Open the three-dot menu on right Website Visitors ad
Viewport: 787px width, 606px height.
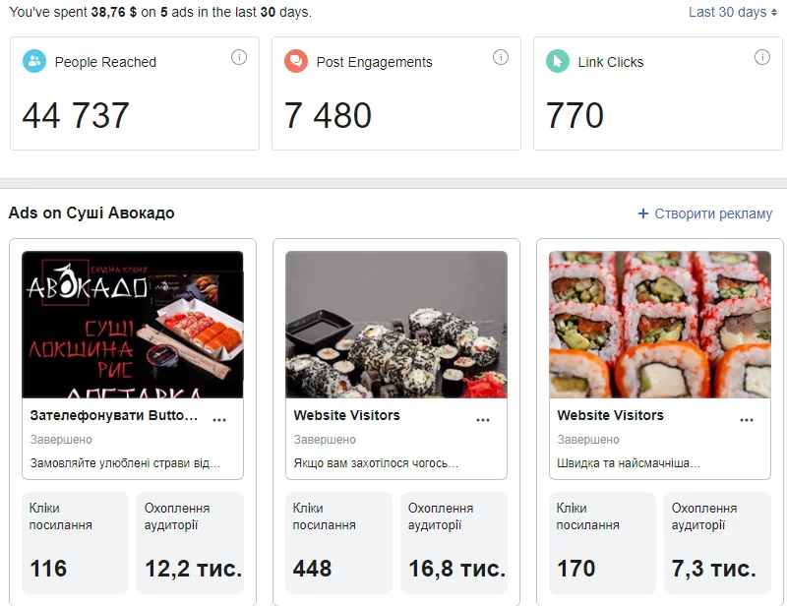point(747,420)
